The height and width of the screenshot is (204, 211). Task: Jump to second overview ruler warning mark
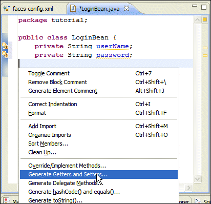click(x=205, y=55)
